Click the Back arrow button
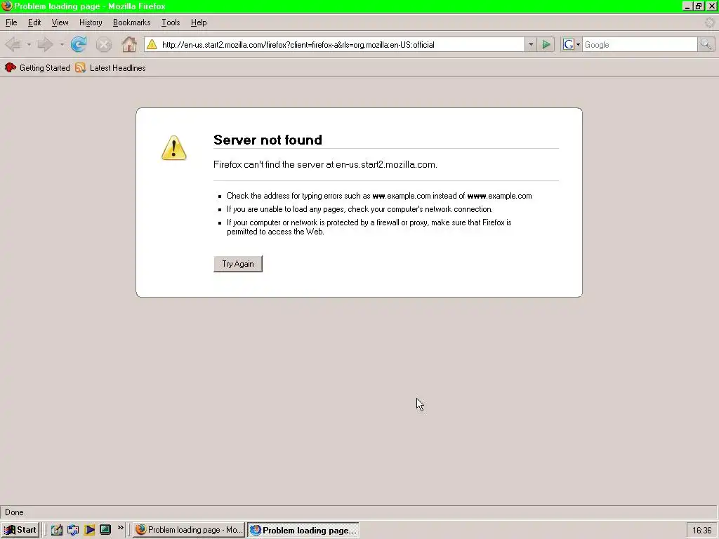Viewport: 719px width, 539px height. coord(13,44)
